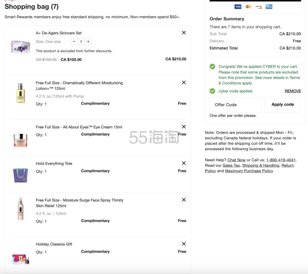Click the Apply code button
Screen dimensions: 308x274
(x=283, y=105)
